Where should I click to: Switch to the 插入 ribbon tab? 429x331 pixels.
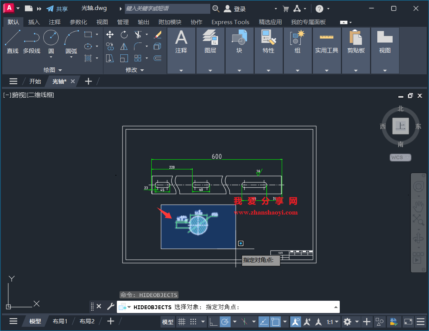pos(34,22)
